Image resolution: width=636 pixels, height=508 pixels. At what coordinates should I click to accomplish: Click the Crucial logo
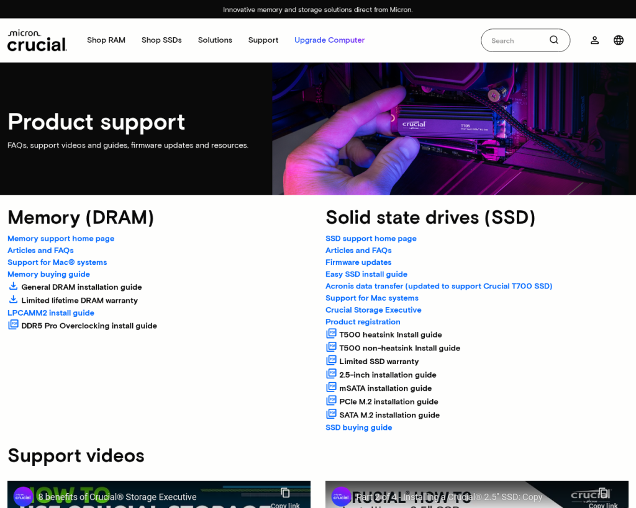coord(37,40)
